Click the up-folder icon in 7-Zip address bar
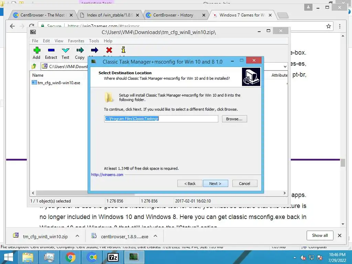352x264 pixels. [x=34, y=66]
